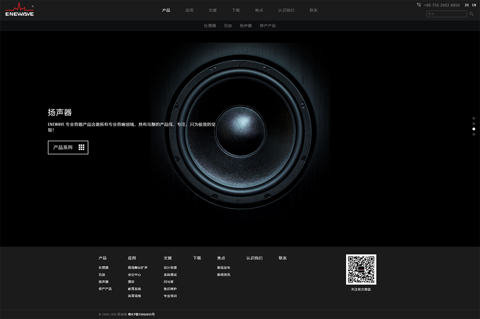Image resolution: width=480 pixels, height=319 pixels.
Task: Click the phone icon beside the number
Action: click(x=418, y=5)
